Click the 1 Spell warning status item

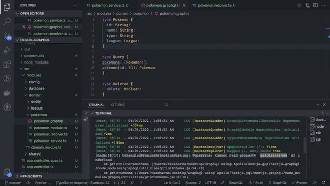tap(256, 183)
